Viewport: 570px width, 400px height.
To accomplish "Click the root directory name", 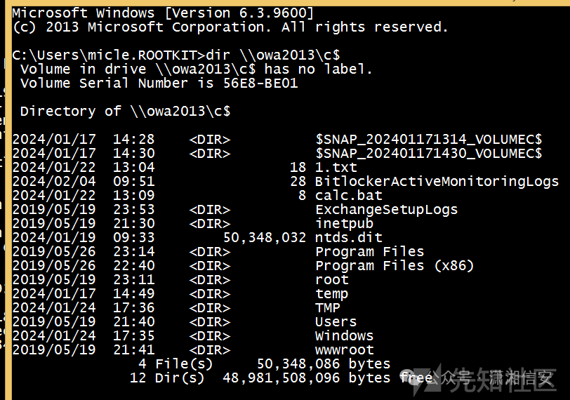I will [x=331, y=280].
